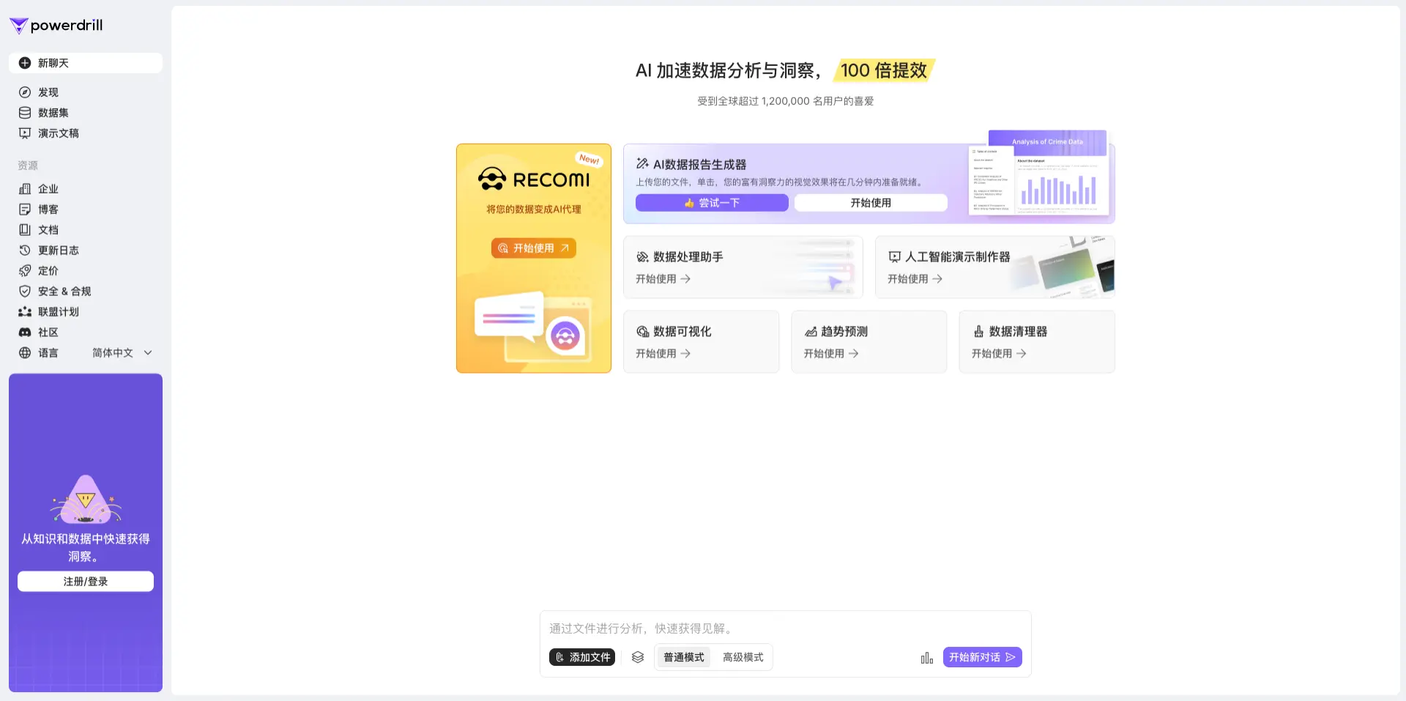Click the mascot illustration in signup panel
This screenshot has width=1406, height=701.
[x=86, y=500]
